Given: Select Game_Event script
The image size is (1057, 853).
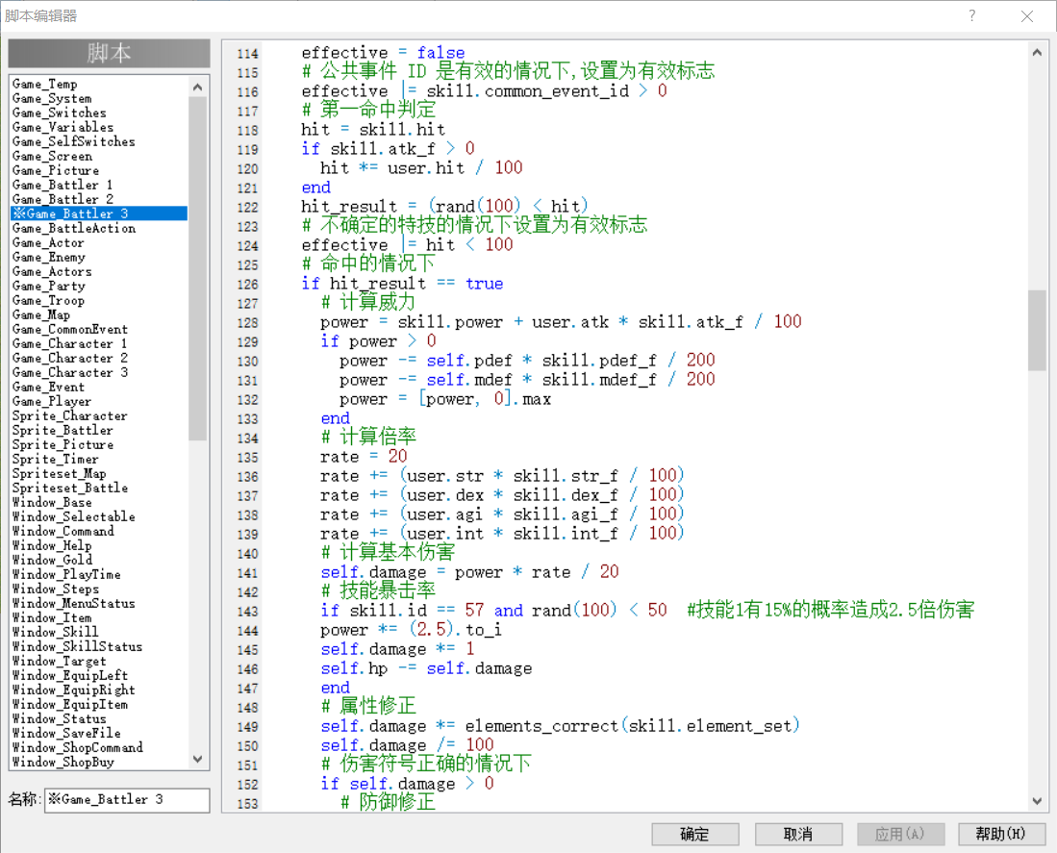Looking at the screenshot, I should (99, 387).
